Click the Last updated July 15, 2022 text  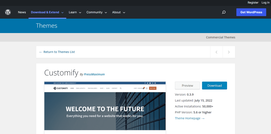(x=193, y=100)
